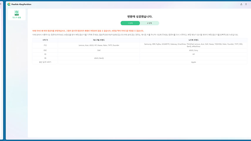Click the 옵션 길게 누르기 row label
This screenshot has width=251, height=141.
pyautogui.click(x=45, y=62)
